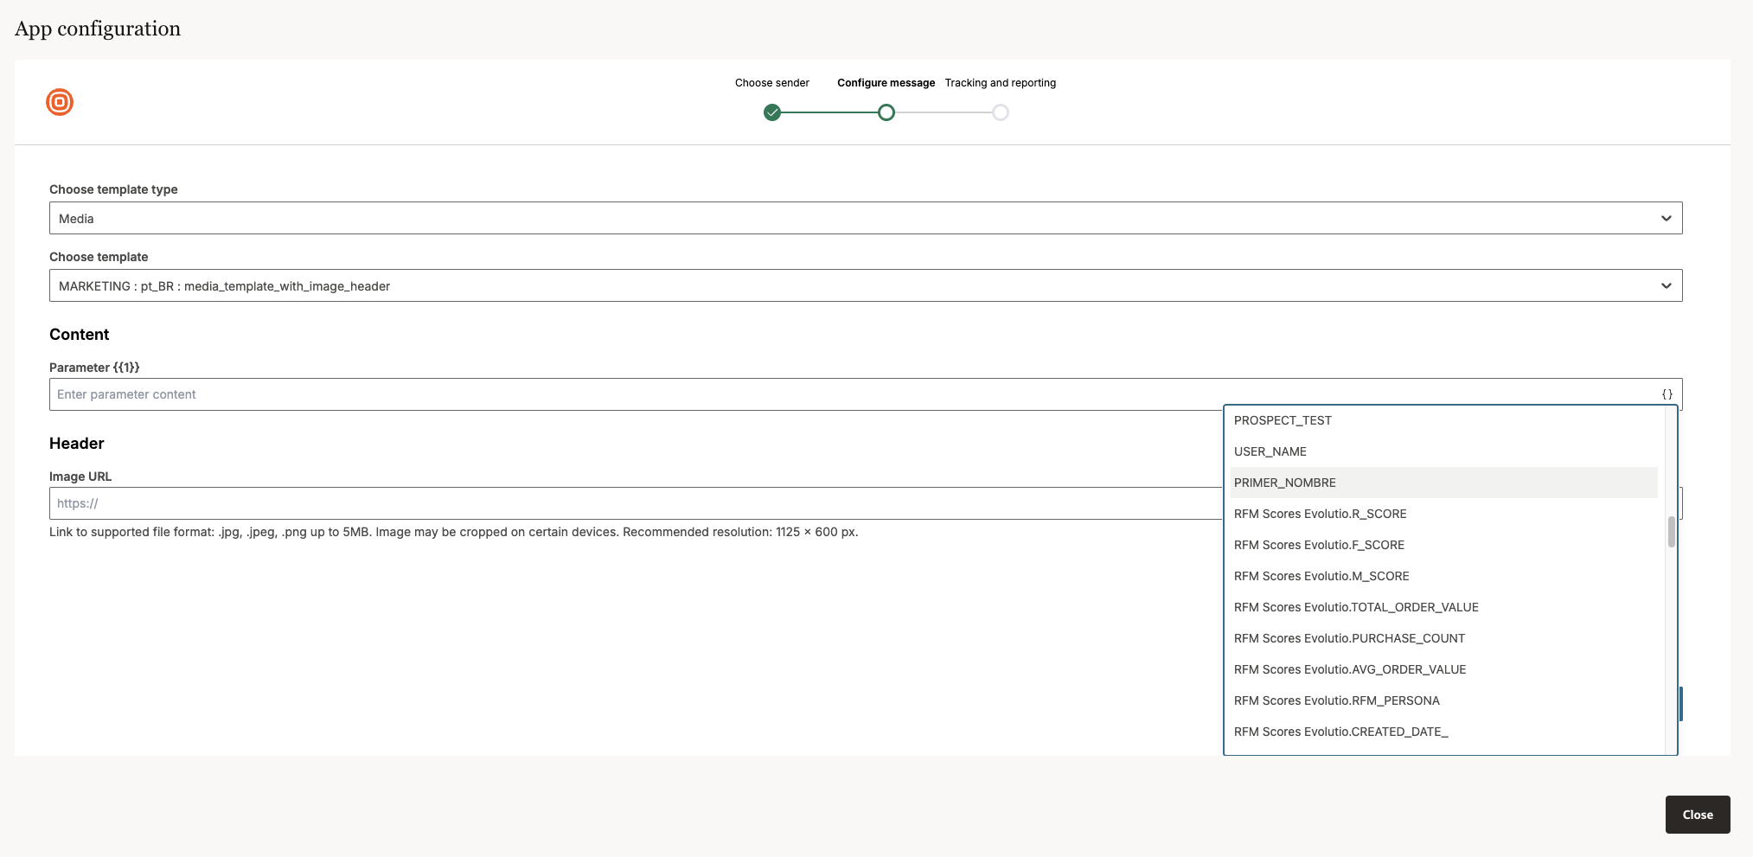
Task: Click the chevron on the template type dropdown
Action: 1665,218
